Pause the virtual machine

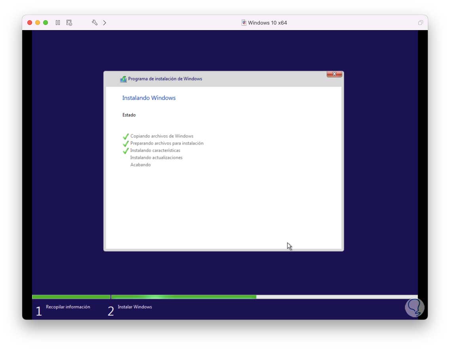(58, 23)
